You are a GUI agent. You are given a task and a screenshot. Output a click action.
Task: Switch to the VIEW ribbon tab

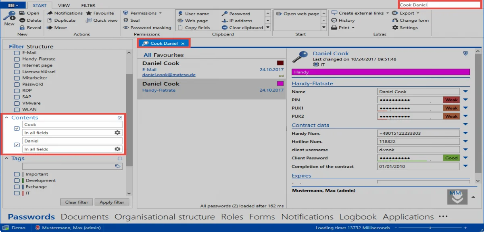click(64, 6)
